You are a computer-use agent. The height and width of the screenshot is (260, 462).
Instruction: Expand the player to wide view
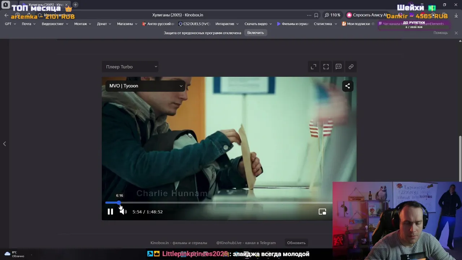coord(314,67)
